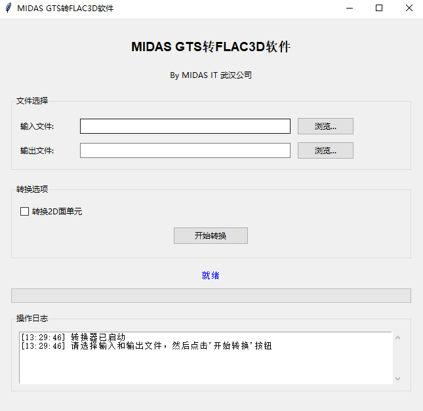Maximize the window

click(x=379, y=8)
